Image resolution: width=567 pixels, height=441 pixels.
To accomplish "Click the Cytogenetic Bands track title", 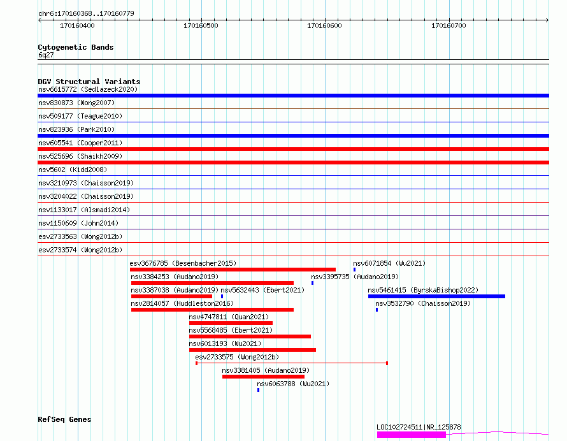I will click(76, 47).
